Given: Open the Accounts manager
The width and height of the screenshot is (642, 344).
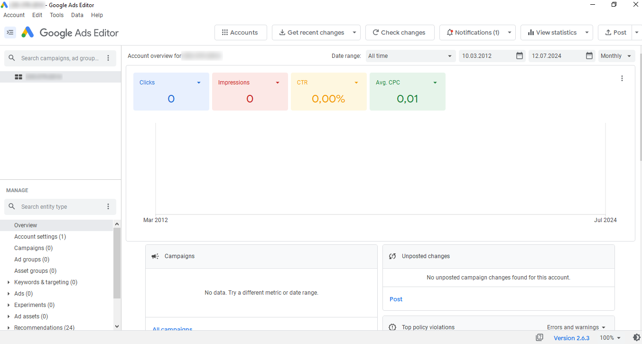Looking at the screenshot, I should [241, 32].
